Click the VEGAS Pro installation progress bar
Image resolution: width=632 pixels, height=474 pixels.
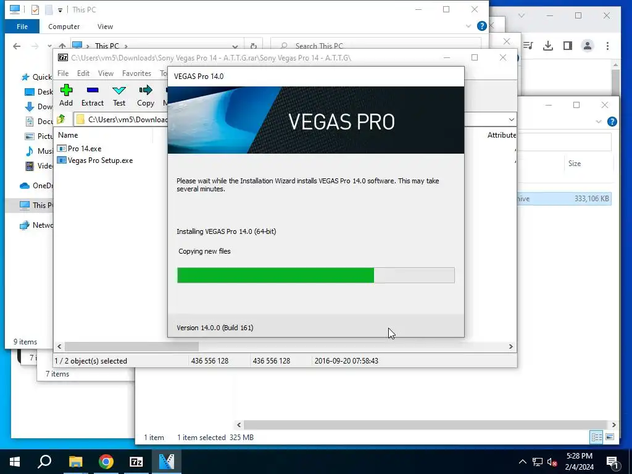(x=316, y=275)
